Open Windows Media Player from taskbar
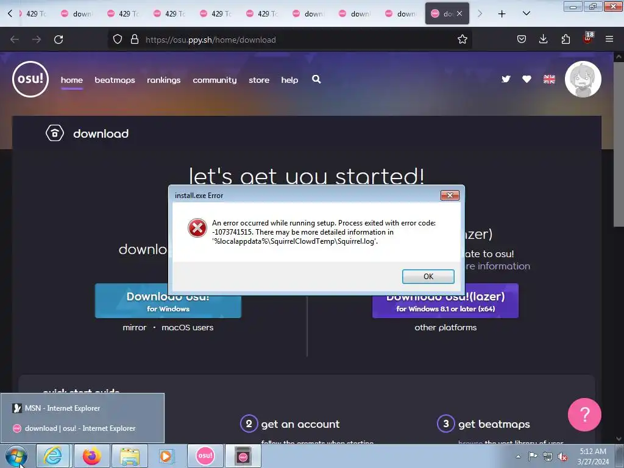The height and width of the screenshot is (468, 624). point(166,456)
